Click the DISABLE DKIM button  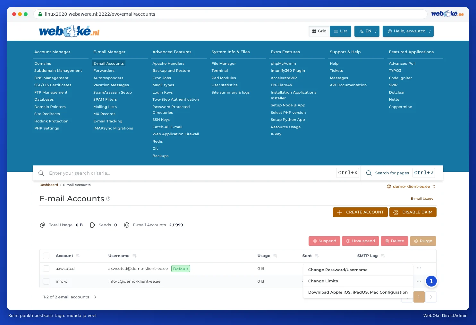413,212
